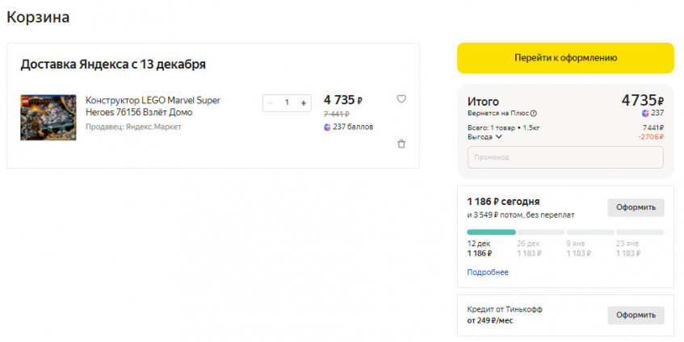Viewport: 684px width, 342px height.
Task: Select the 26 дек payment segment
Action: [x=540, y=232]
